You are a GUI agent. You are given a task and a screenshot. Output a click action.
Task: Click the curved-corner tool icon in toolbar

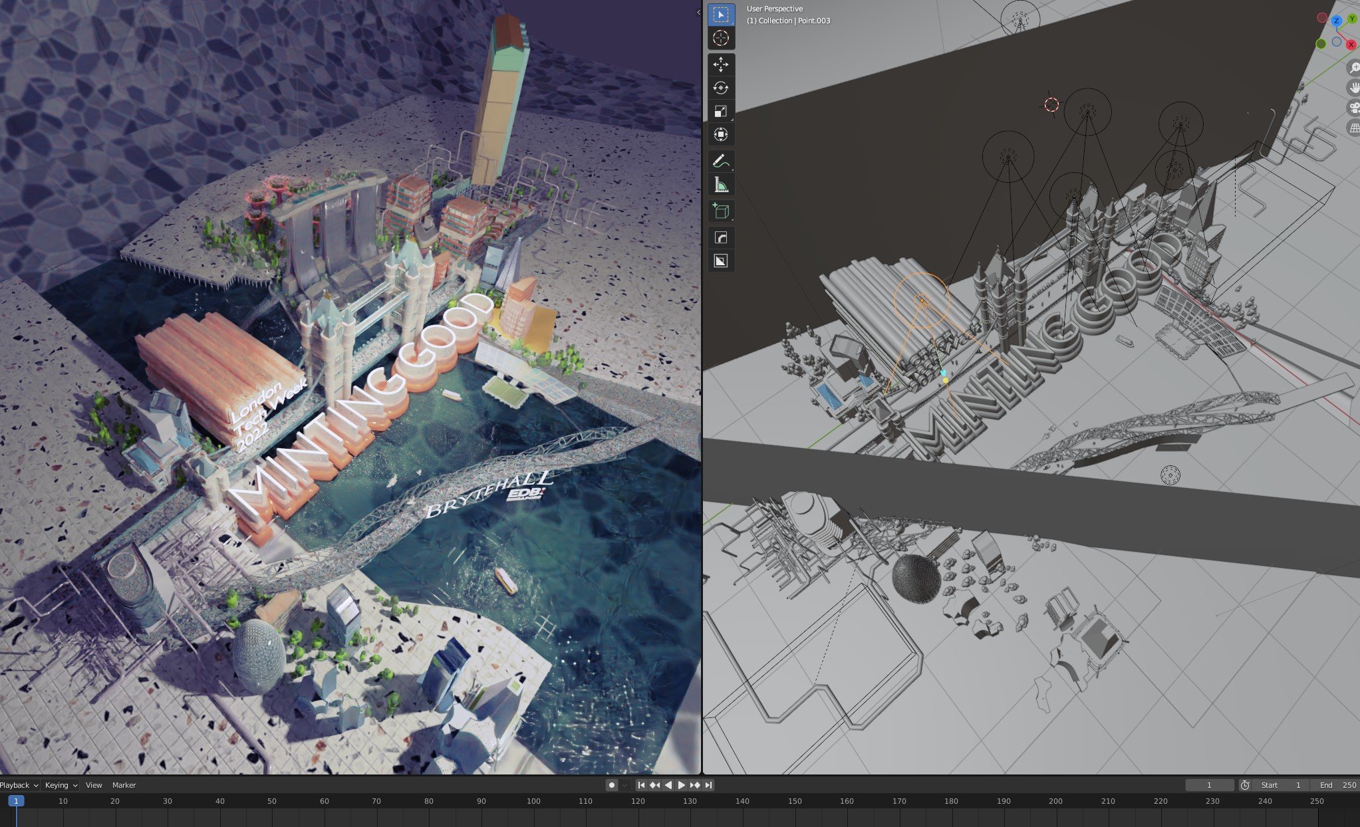(721, 237)
